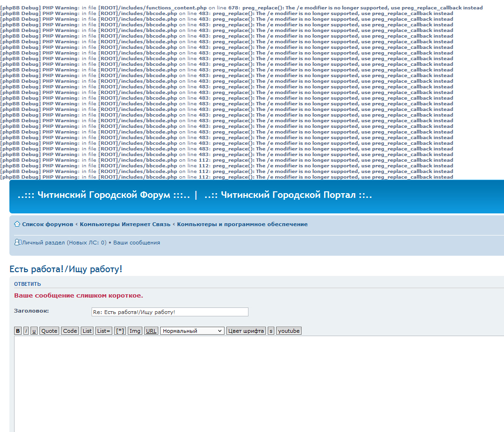Image resolution: width=504 pixels, height=432 pixels.
Task: Open Компьютеры Интернет Связь breadcrumb link
Action: point(125,224)
